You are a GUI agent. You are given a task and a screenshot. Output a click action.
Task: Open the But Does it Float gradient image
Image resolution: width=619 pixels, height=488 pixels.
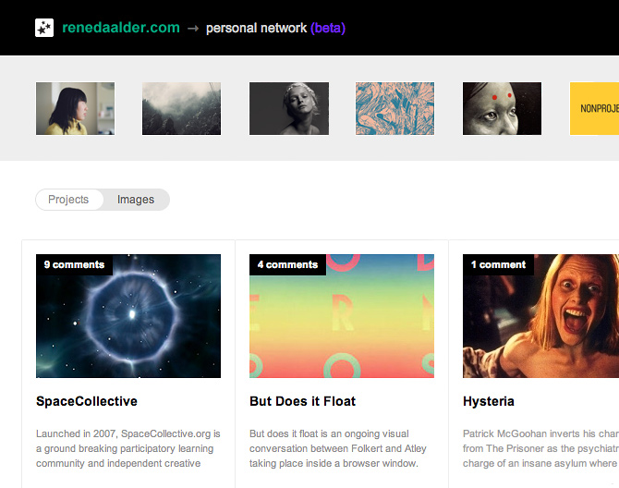click(342, 316)
